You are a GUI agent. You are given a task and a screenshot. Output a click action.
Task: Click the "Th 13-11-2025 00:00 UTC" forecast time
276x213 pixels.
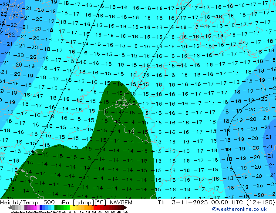click(x=201, y=203)
